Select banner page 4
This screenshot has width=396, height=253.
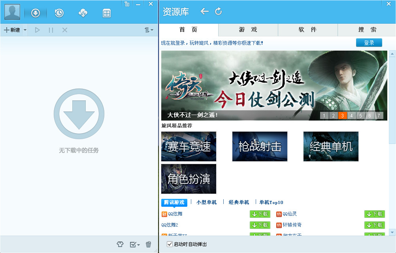click(352, 115)
